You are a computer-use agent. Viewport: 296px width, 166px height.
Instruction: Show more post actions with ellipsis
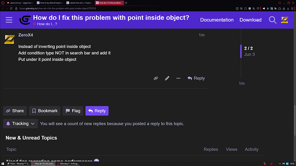click(178, 78)
